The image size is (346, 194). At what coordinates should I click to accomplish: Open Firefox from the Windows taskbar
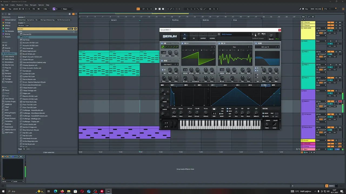tap(62, 191)
